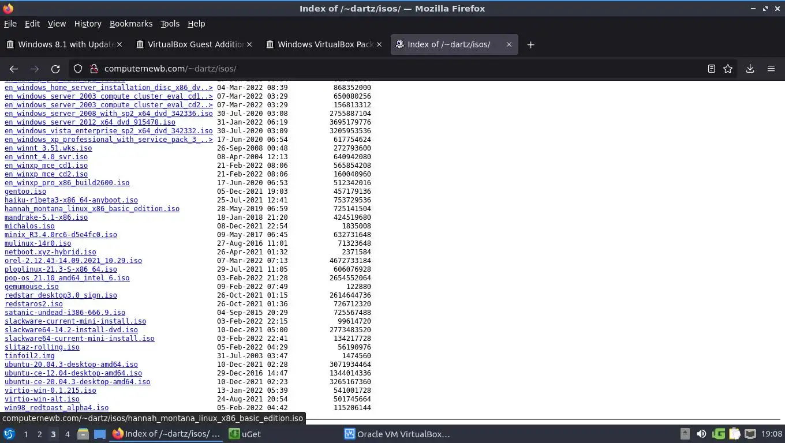The width and height of the screenshot is (785, 443).
Task: Download mandrake-5.1-x86.iso
Action: tap(46, 217)
